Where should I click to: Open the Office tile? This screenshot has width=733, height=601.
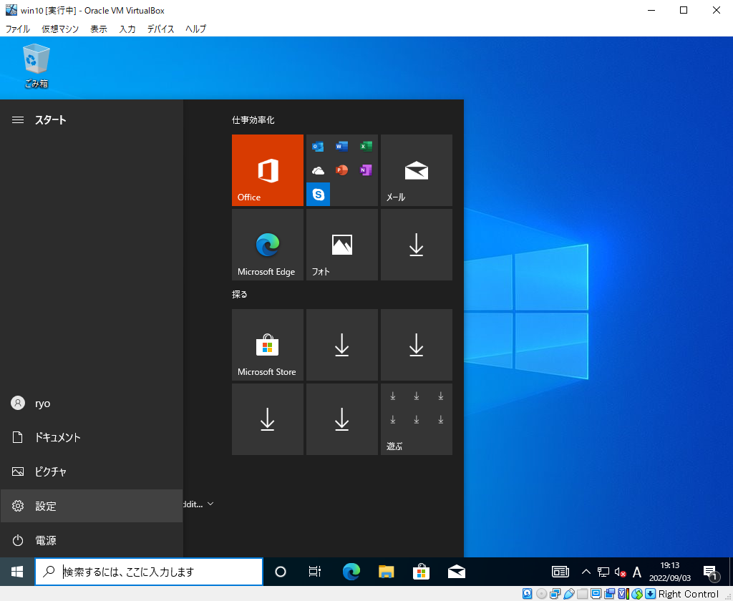pyautogui.click(x=268, y=170)
